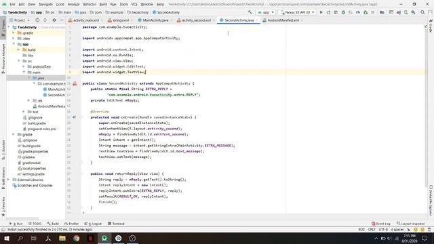Toggle the Project tool window side tab
Screen dimensions: 434x244
pos(3,27)
